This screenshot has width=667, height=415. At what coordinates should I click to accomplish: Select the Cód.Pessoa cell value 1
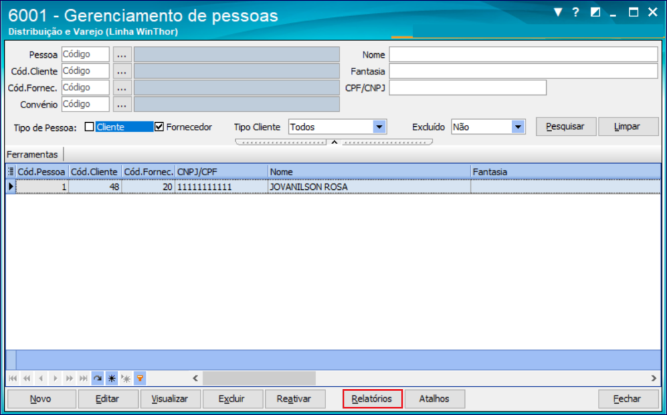[42, 186]
